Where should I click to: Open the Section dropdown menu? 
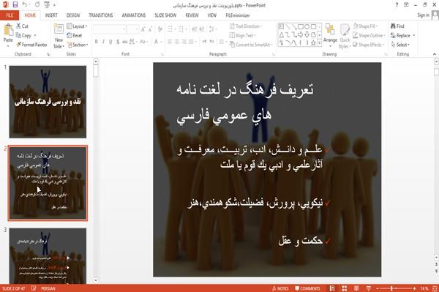tap(78, 45)
